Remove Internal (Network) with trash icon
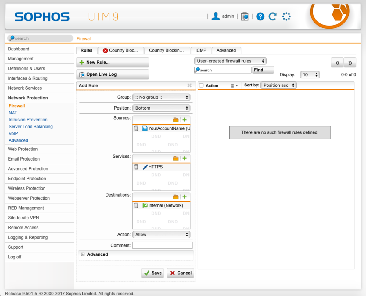 136,205
